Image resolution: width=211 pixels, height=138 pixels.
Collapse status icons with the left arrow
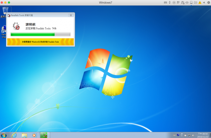204,3
